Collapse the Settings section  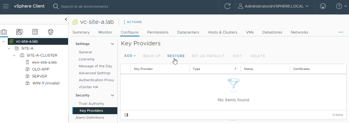click(112, 44)
